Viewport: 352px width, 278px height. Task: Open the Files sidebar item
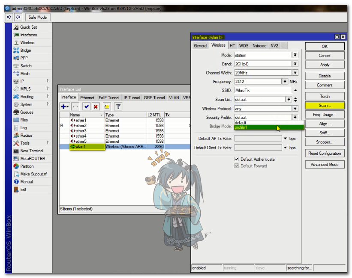coord(24,120)
